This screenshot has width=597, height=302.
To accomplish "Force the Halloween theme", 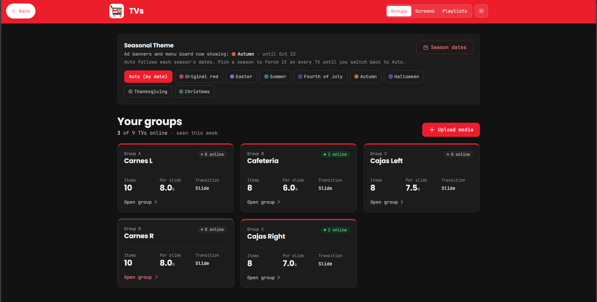I will pyautogui.click(x=404, y=77).
